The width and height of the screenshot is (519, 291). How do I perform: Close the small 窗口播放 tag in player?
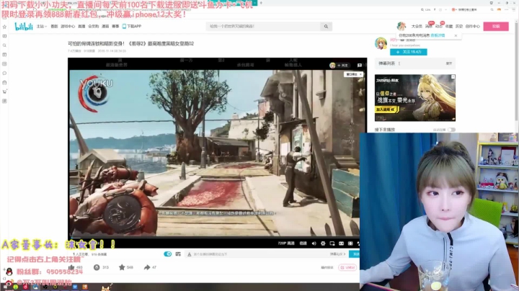[361, 74]
